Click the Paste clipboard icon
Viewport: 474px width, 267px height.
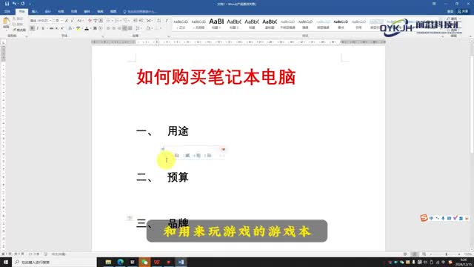(x=6, y=22)
